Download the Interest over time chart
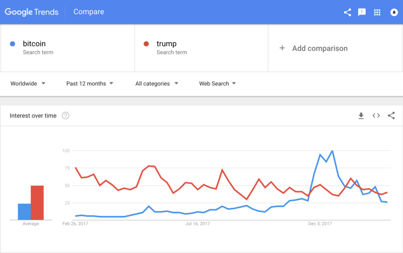This screenshot has height=253, width=403. pos(361,116)
